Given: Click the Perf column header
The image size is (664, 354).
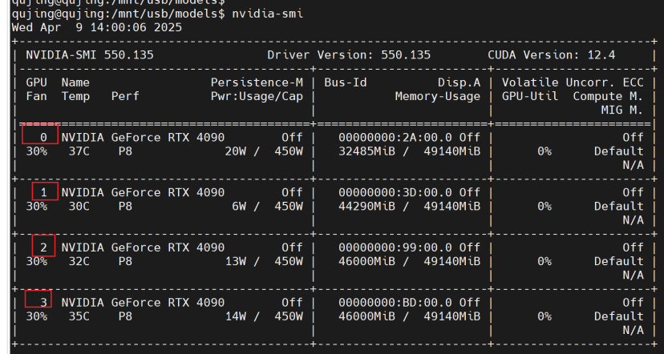Looking at the screenshot, I should (125, 96).
